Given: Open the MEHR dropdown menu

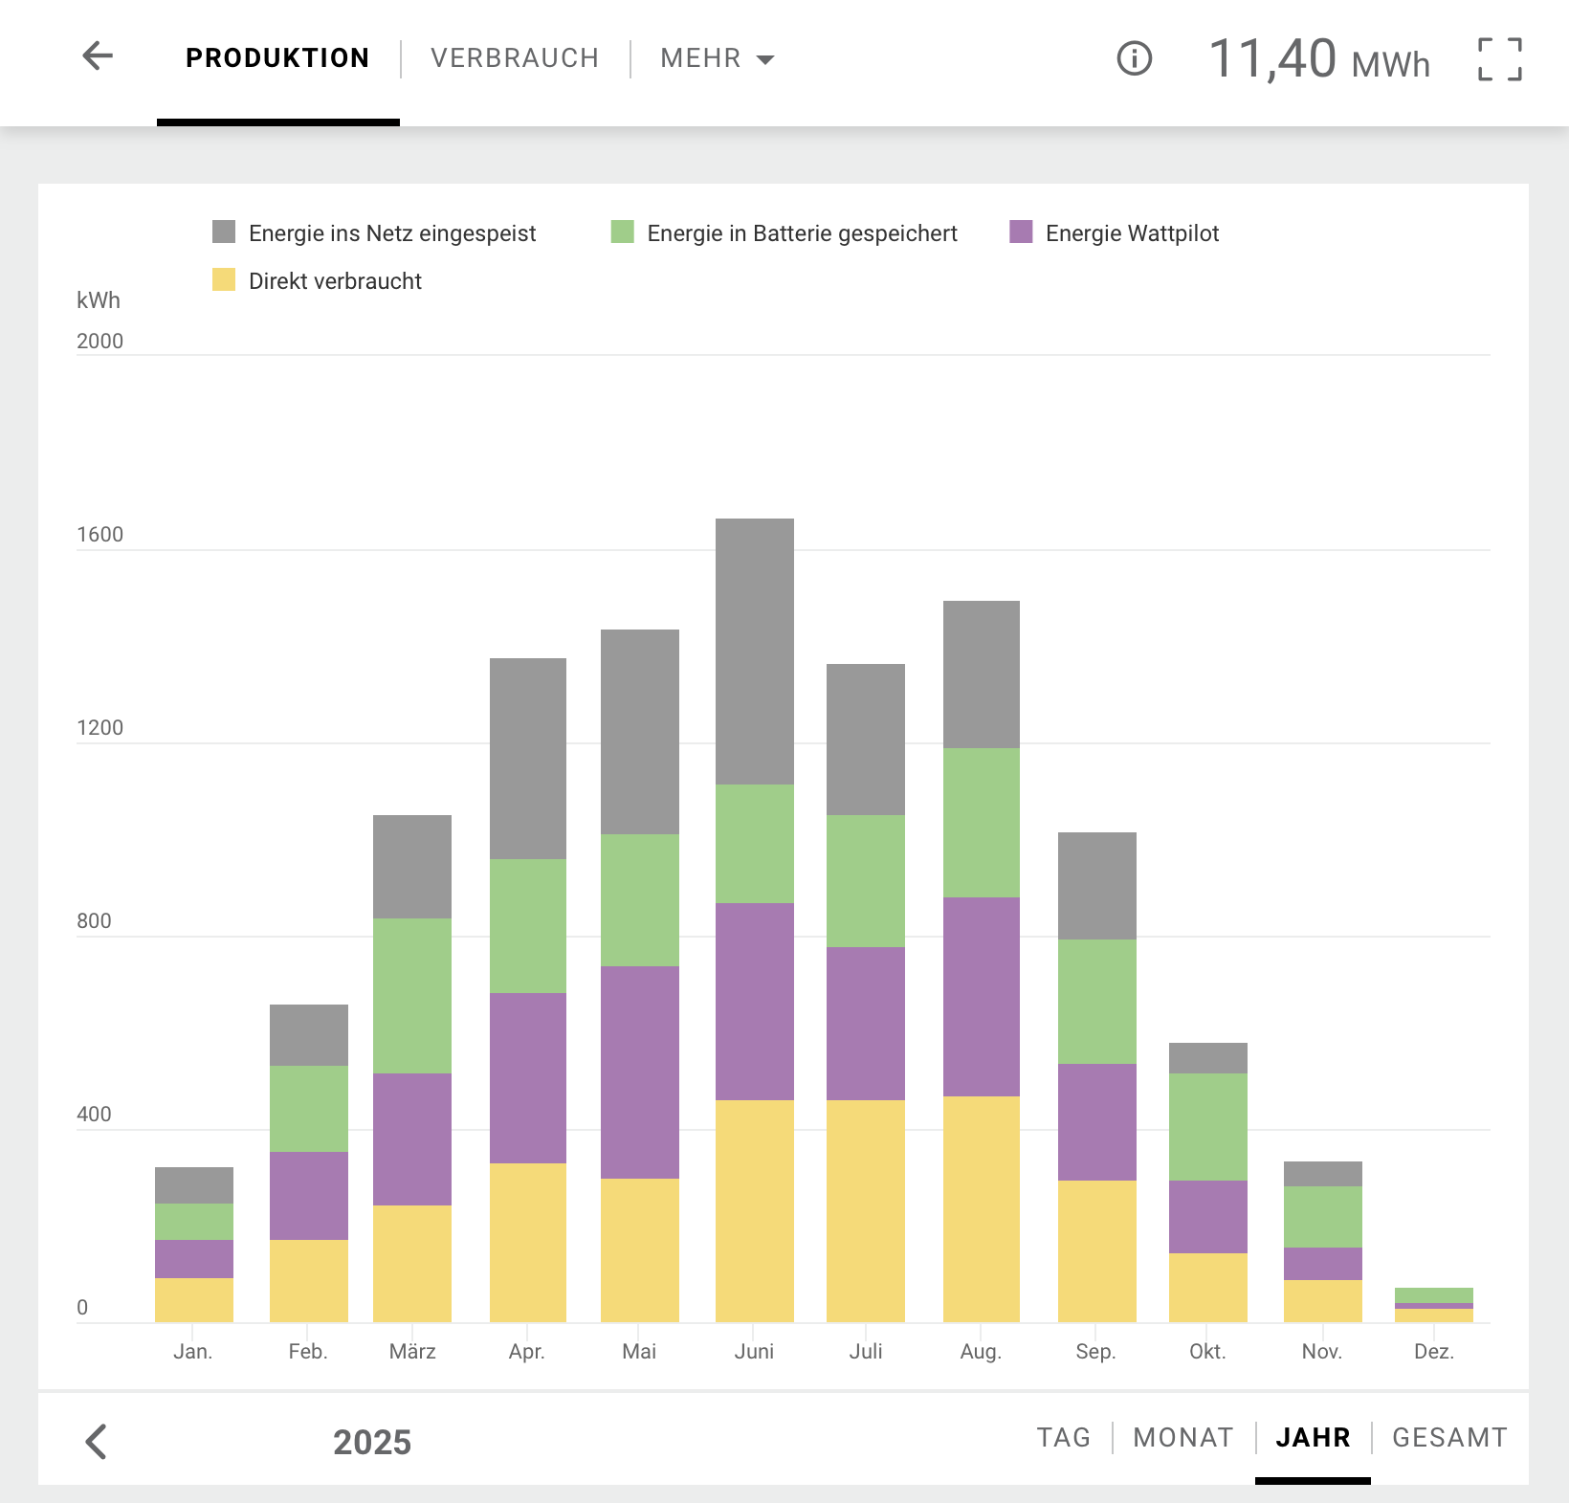Looking at the screenshot, I should [x=717, y=58].
